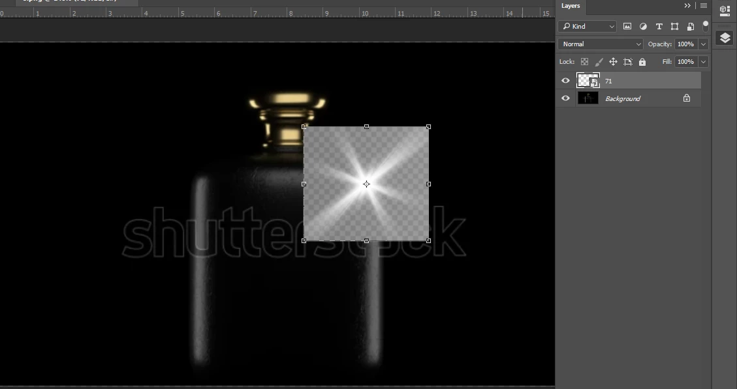Lock transparent pixels icon

tap(584, 61)
